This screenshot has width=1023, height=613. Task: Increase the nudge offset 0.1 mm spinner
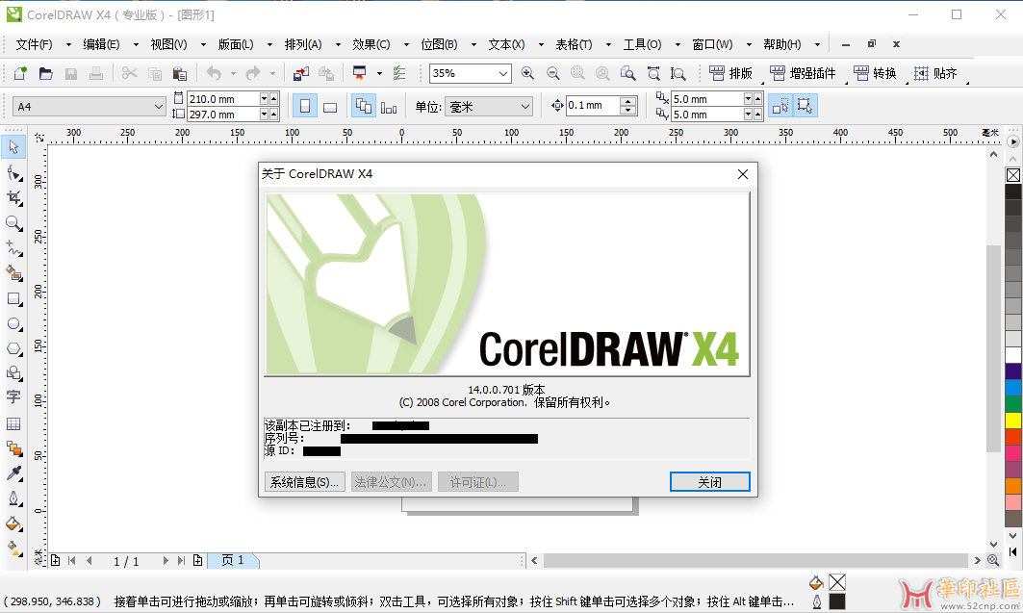point(627,101)
